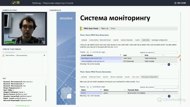Collapse the presenters group in participant list
The width and height of the screenshot is (190, 107).
[4, 52]
